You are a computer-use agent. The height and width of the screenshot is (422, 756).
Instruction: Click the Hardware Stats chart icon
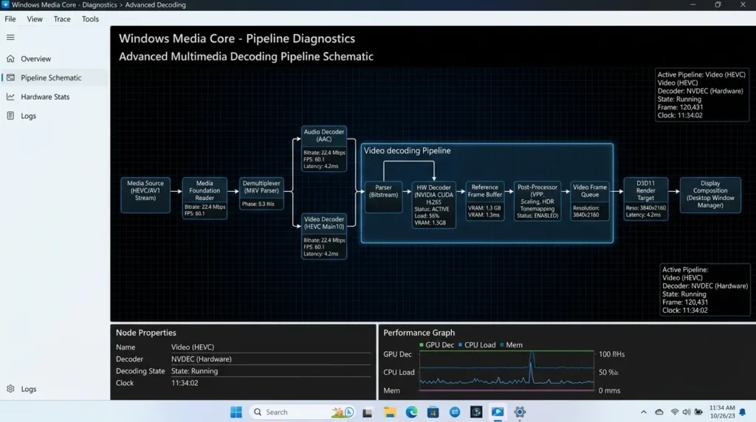[10, 97]
